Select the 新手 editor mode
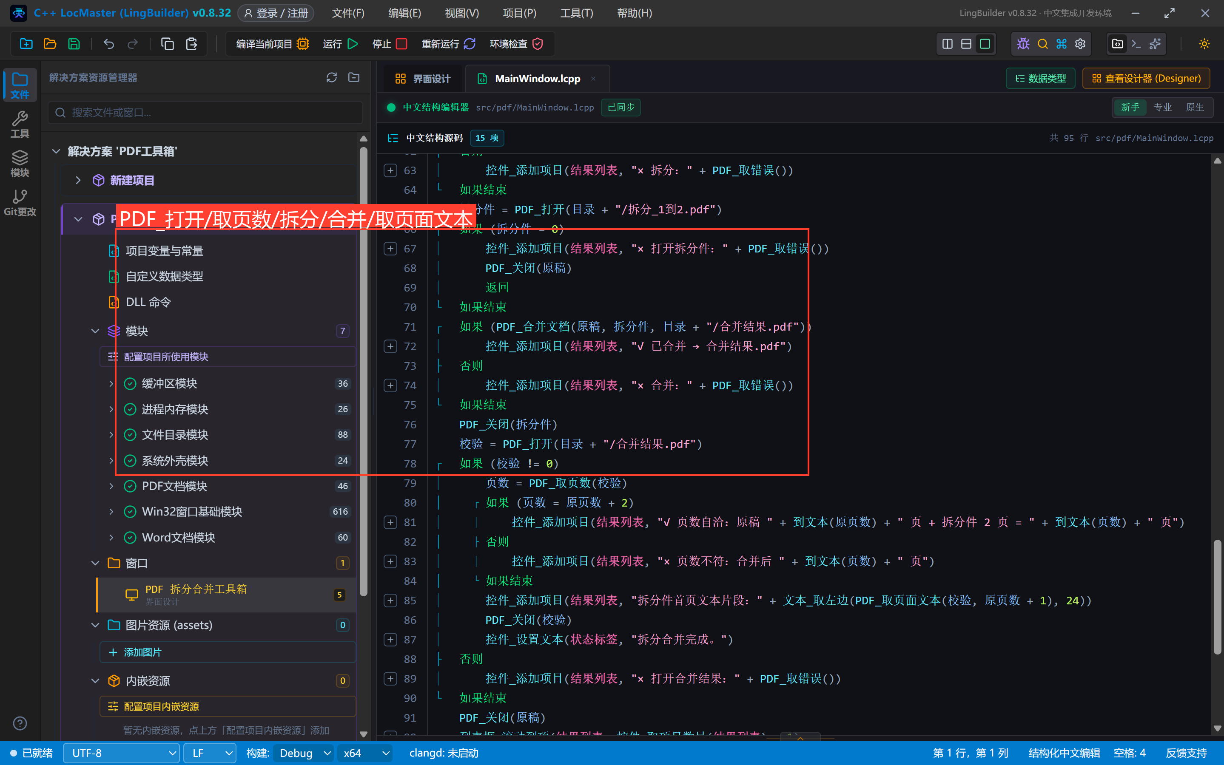The width and height of the screenshot is (1224, 765). [x=1130, y=107]
